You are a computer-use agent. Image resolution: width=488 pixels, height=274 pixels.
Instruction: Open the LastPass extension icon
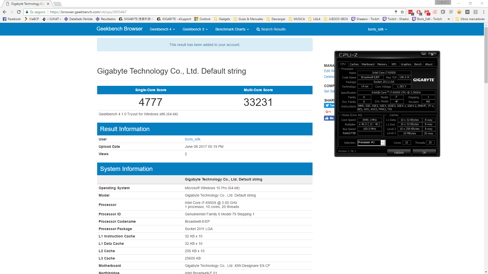click(410, 12)
